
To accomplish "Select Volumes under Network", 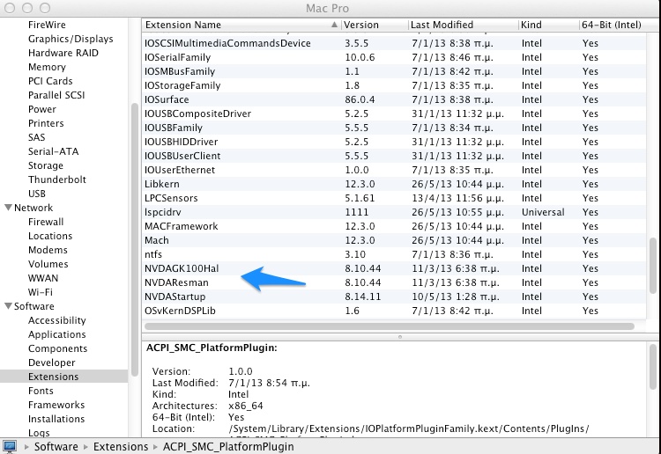I will [48, 264].
